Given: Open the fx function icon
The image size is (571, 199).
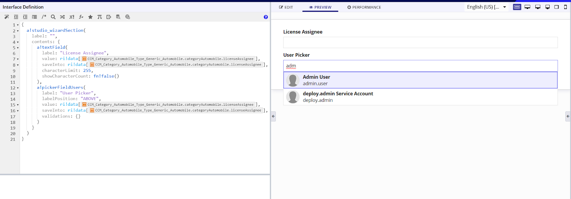Looking at the screenshot, I should pyautogui.click(x=81, y=17).
